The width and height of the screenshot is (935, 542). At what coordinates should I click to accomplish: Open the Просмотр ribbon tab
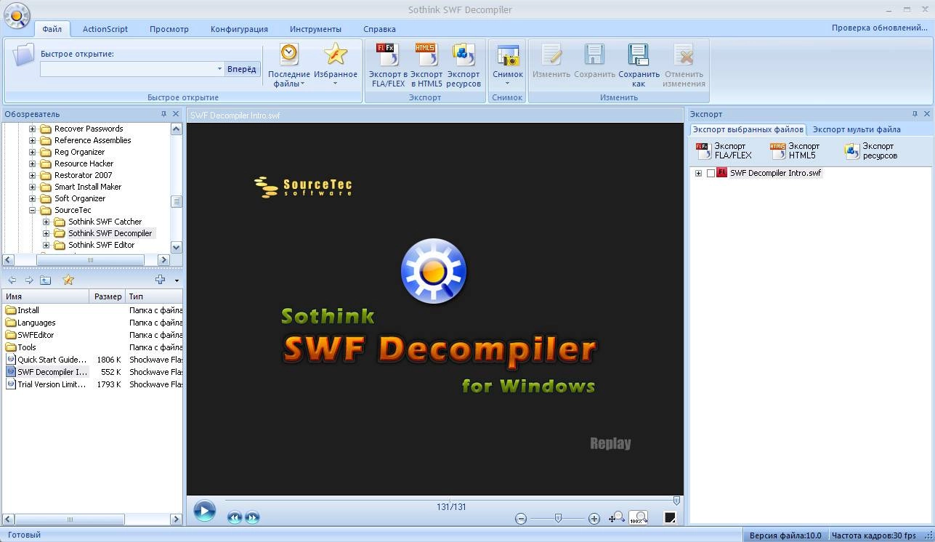click(x=169, y=29)
